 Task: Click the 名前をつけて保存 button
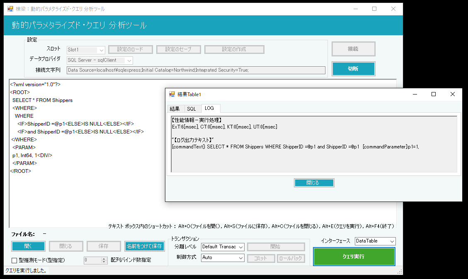(145, 246)
